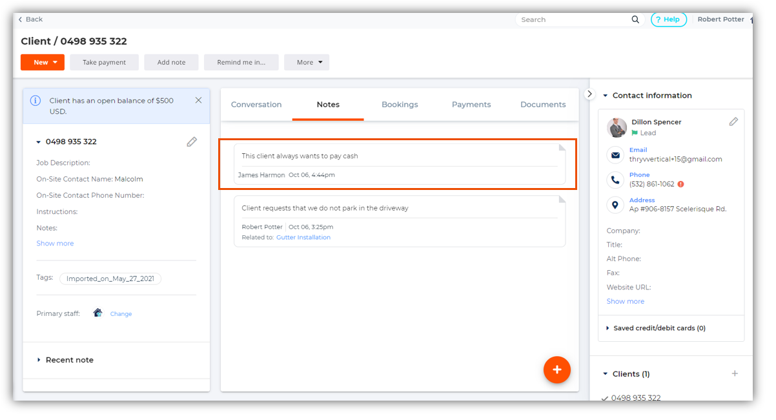Edit client 0498 935 322 with pencil icon

pyautogui.click(x=192, y=142)
